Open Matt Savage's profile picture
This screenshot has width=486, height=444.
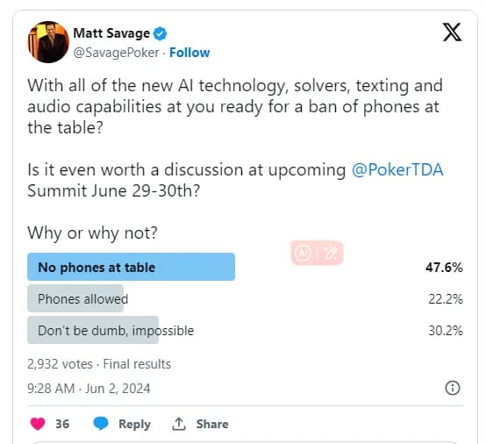48,42
